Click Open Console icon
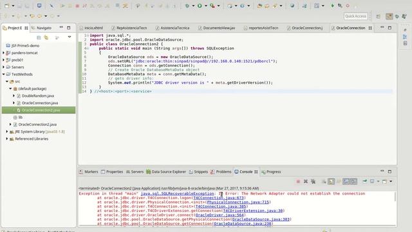Viewport: 412px width, 232px height. point(385,182)
